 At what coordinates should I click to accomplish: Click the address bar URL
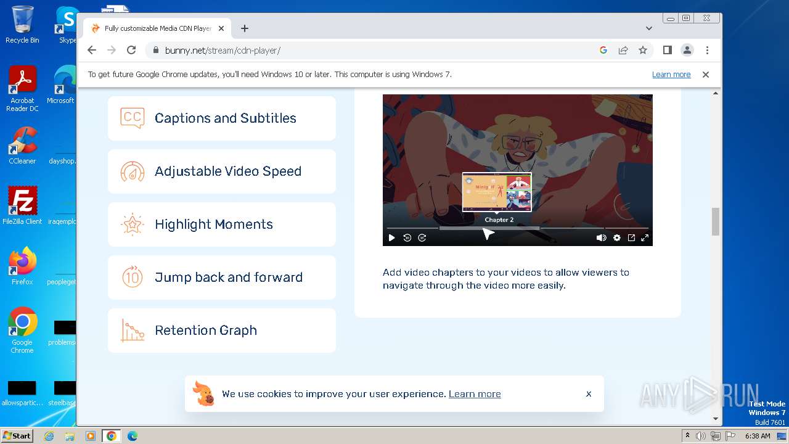click(x=223, y=51)
